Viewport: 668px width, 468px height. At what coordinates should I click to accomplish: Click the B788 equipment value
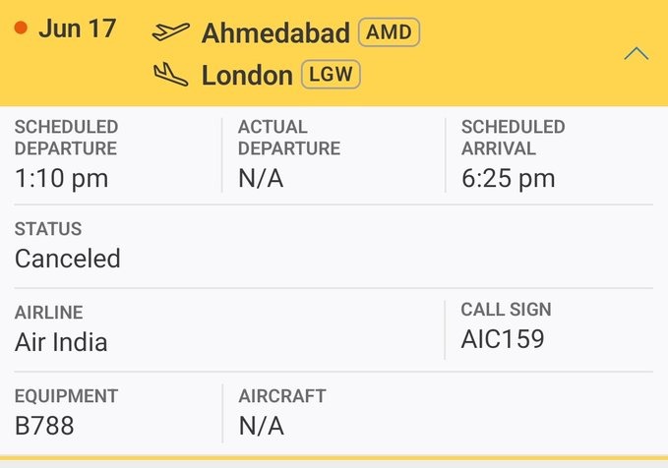[44, 426]
